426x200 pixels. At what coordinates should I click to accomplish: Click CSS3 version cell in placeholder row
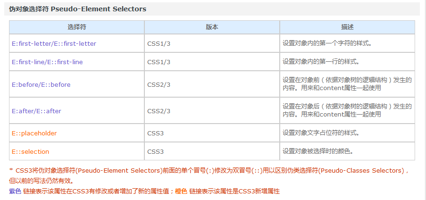pos(212,133)
